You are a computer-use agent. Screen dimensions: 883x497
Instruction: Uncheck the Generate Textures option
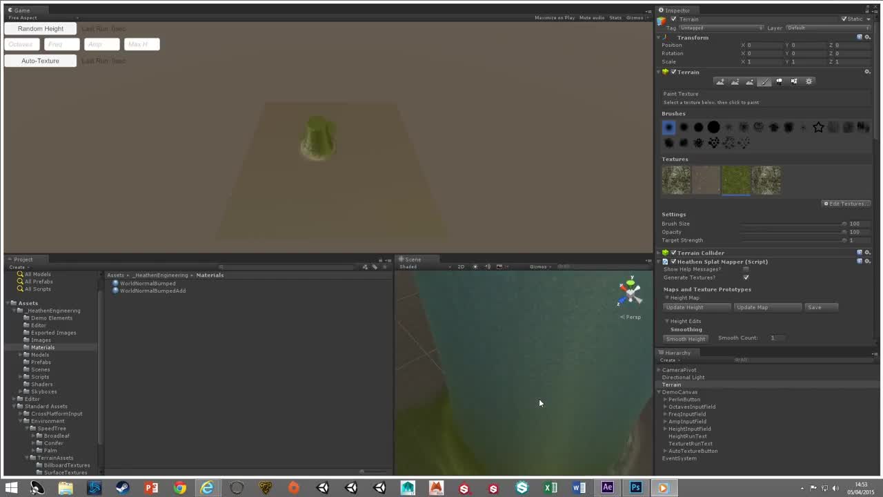746,277
